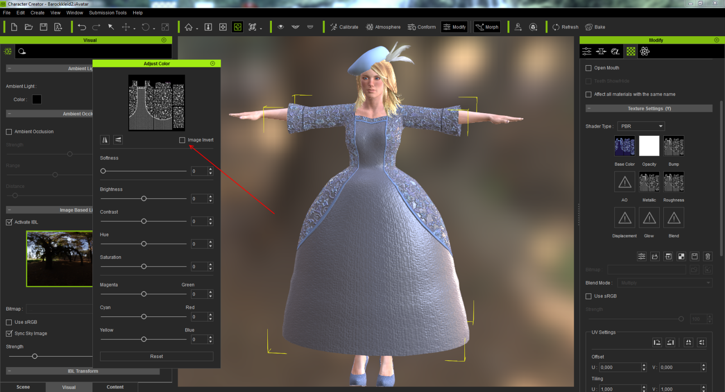Open the Rotate tool dropdown arrow
Screen dimensions: 725x392
[x=154, y=29]
